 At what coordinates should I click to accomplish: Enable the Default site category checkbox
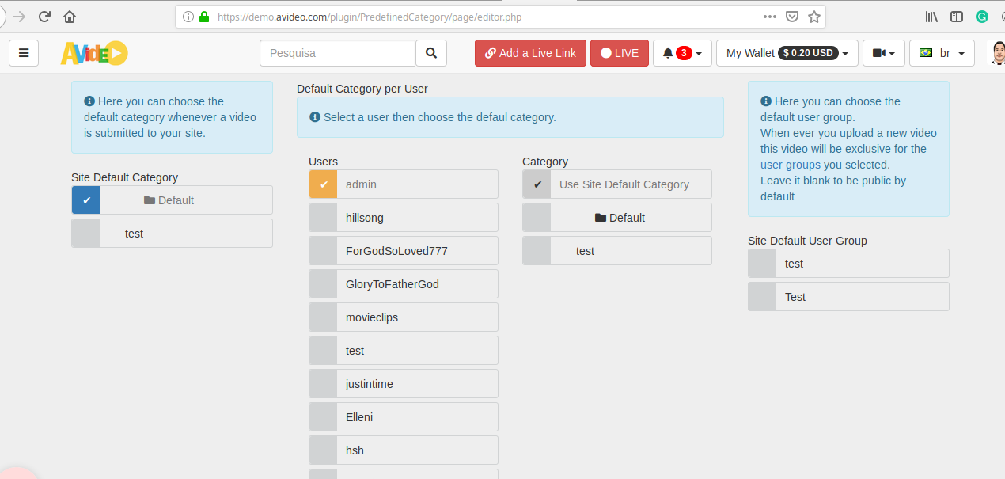85,200
